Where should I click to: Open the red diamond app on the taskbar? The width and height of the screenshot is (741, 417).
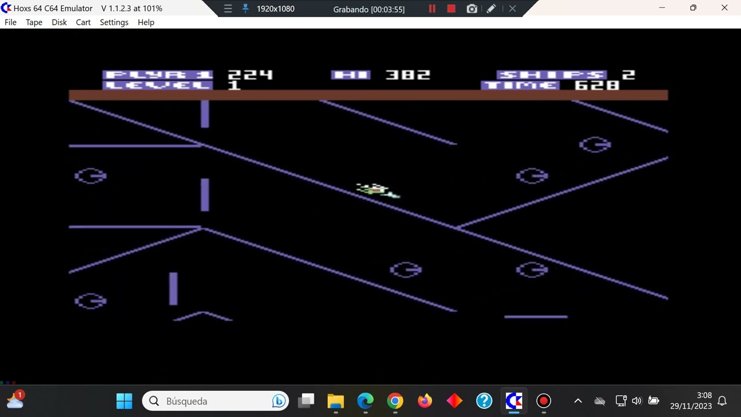454,401
